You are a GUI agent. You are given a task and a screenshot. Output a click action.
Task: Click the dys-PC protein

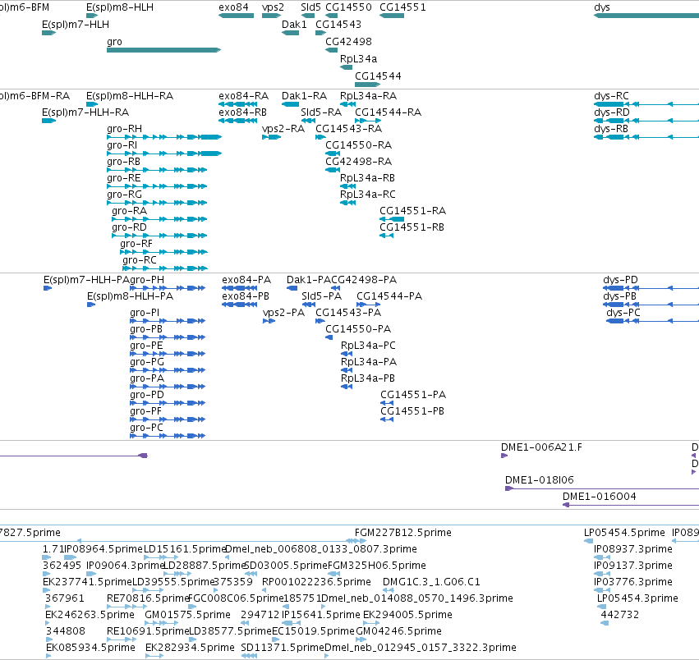tap(653, 321)
